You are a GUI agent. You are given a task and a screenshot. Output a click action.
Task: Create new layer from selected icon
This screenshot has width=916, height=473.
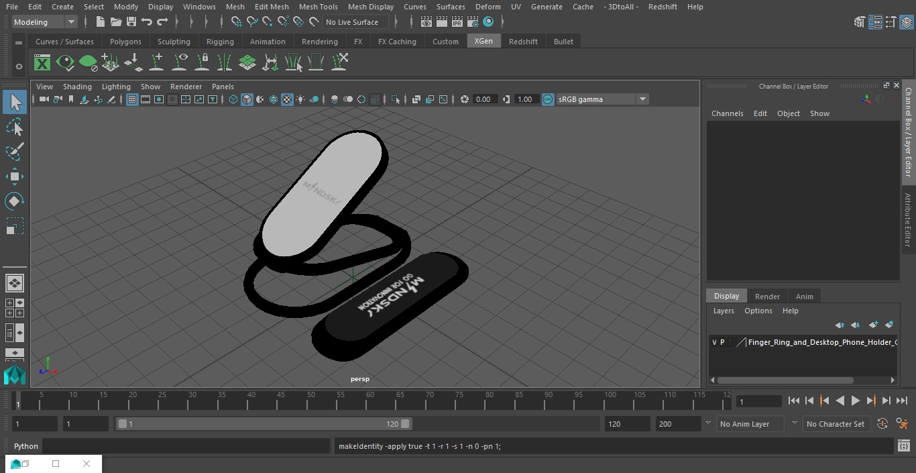(889, 325)
